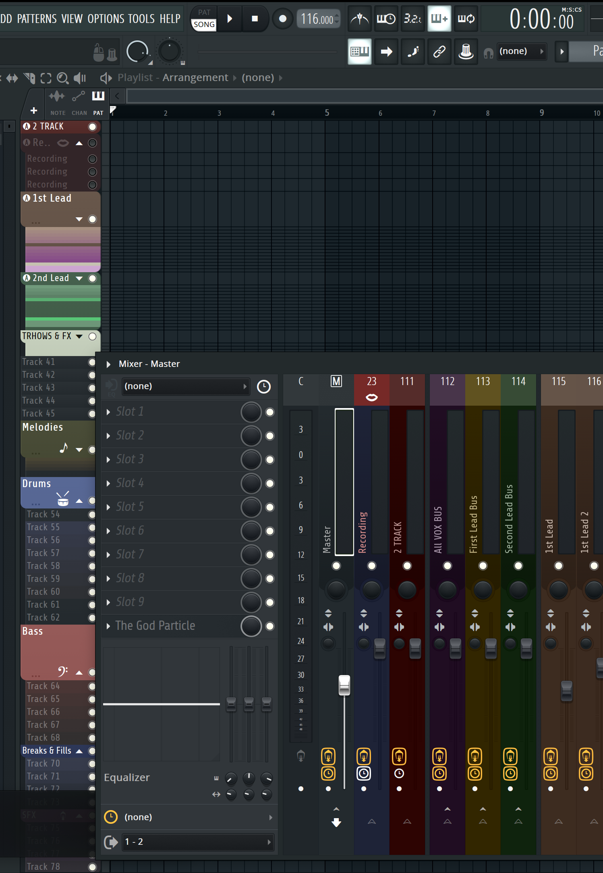
Task: Click the playlist zoom magnifier tool
Action: (x=62, y=78)
